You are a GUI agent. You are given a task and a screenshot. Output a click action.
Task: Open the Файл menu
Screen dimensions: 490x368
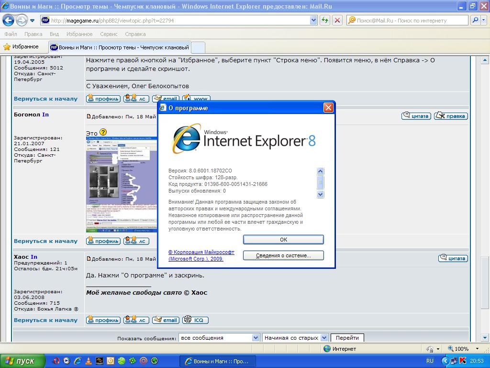click(x=11, y=34)
